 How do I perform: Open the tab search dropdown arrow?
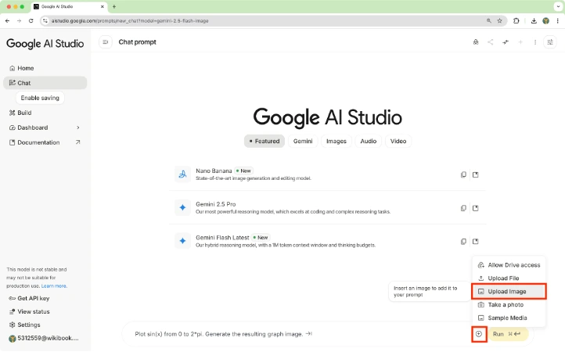coord(558,6)
